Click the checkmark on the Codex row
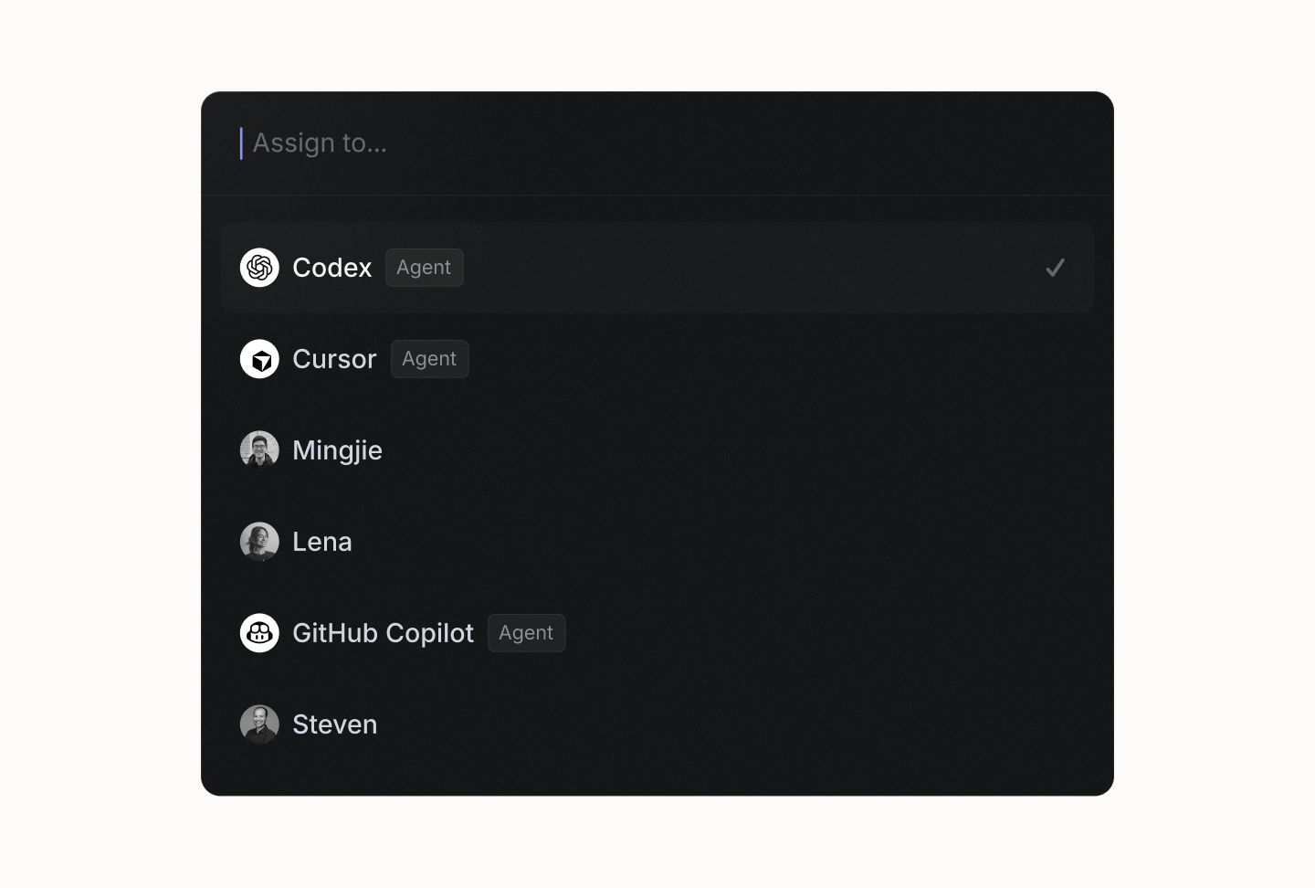1315x888 pixels. click(1056, 268)
